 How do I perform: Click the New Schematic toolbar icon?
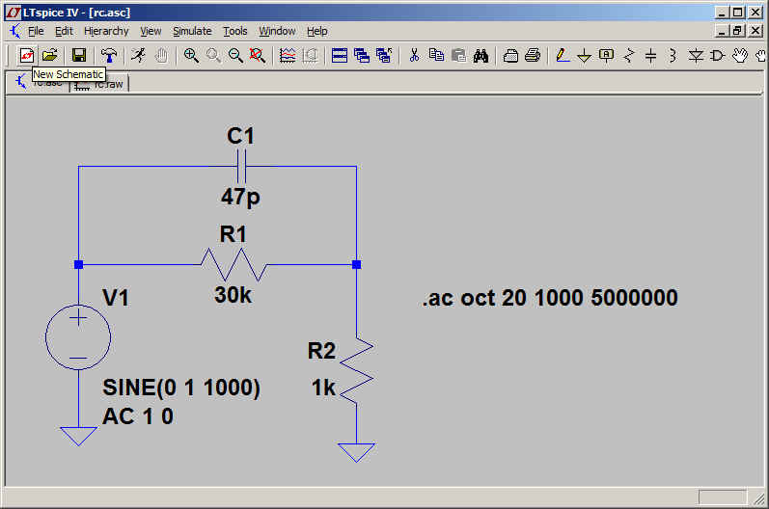click(27, 55)
